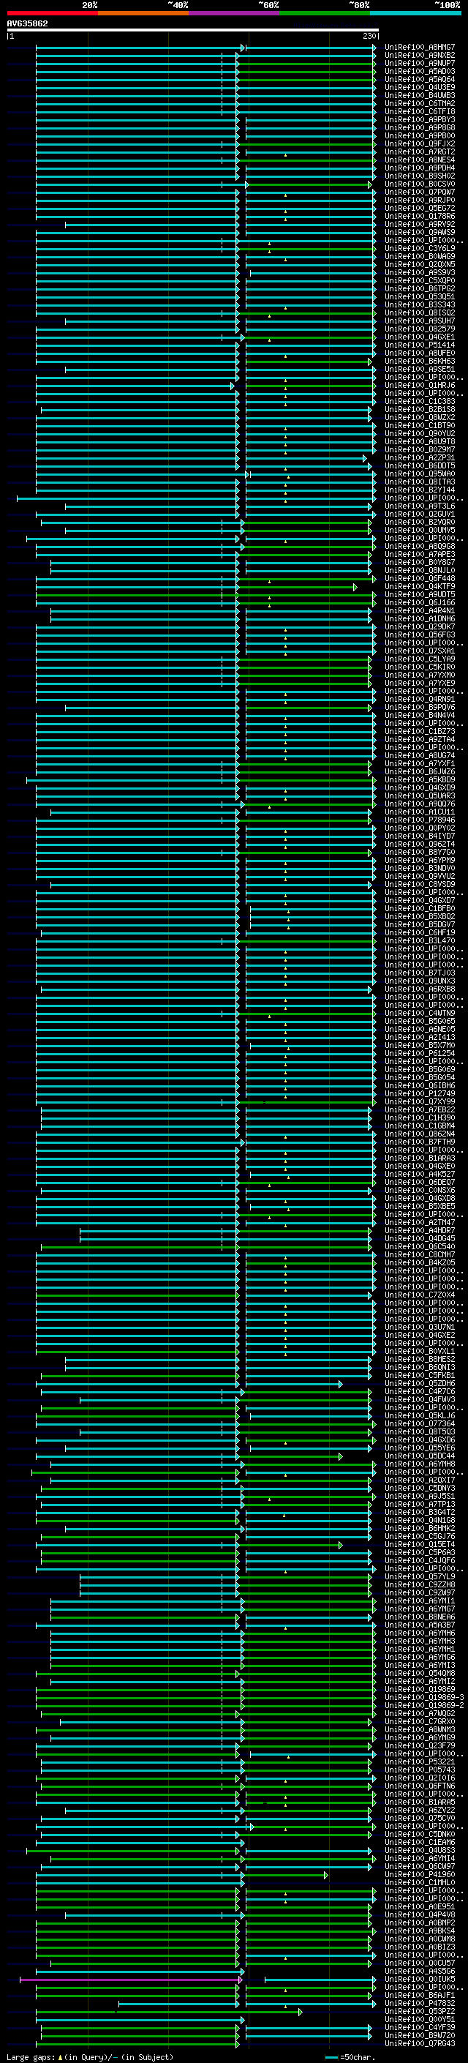Select the UniRef100_Q962T4 label
The width and height of the screenshot is (468, 2063).
420,844
